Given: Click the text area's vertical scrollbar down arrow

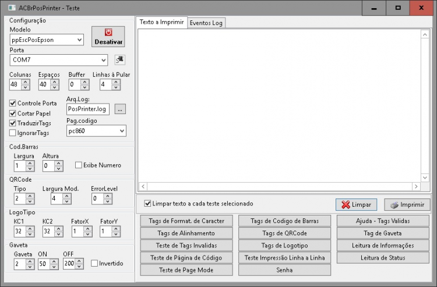Looking at the screenshot, I should click(x=425, y=178).
